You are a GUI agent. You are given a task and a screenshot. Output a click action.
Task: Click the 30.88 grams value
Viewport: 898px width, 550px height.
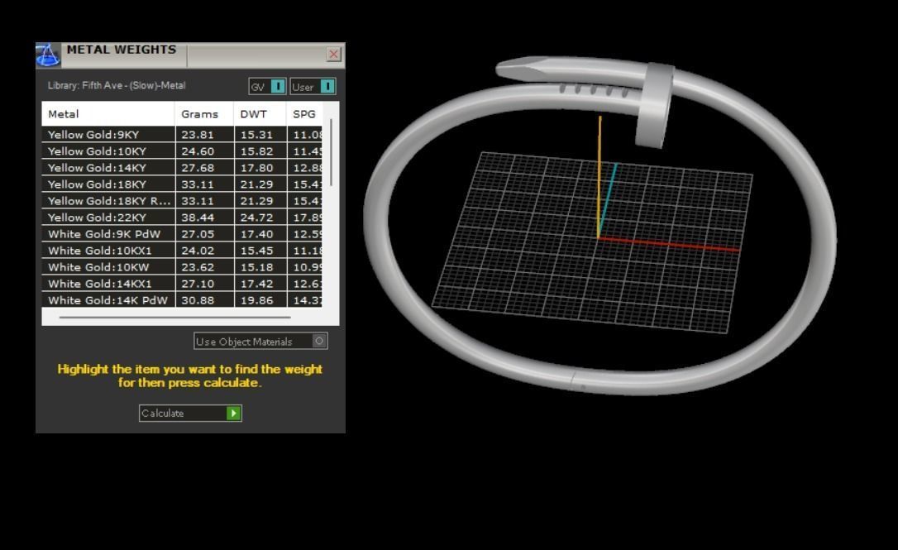click(198, 300)
